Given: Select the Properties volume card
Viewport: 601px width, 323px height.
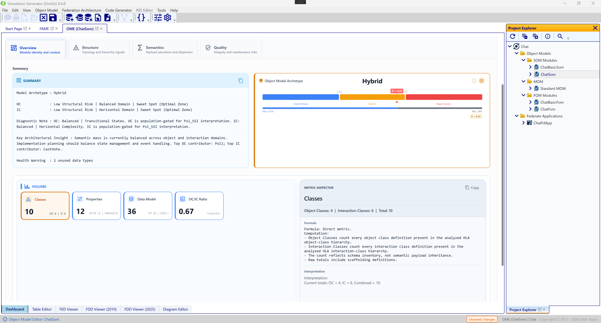Looking at the screenshot, I should tap(96, 206).
